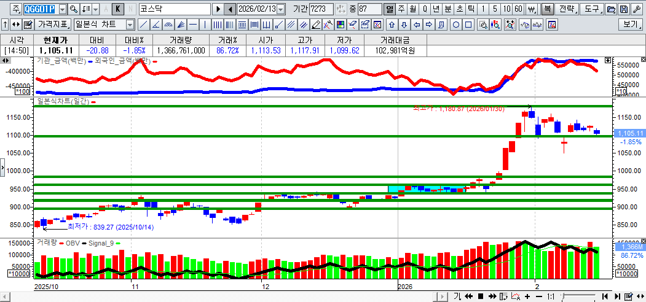Select the up arrow marker tool
646x302 pixels.
(x=390, y=25)
